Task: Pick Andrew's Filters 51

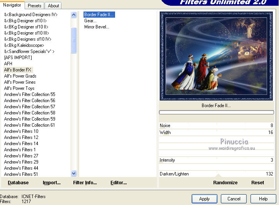Action: click(x=21, y=174)
